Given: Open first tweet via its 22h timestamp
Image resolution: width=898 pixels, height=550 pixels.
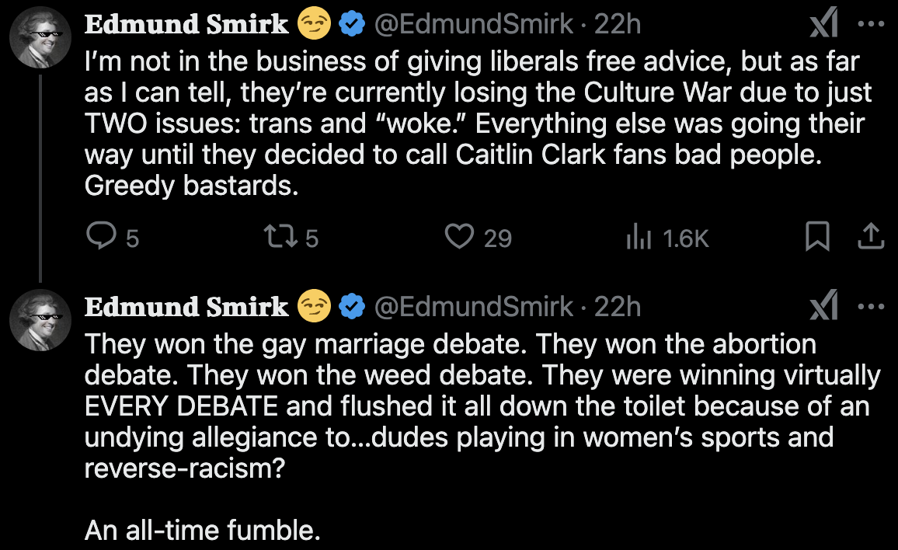Looking at the screenshot, I should pyautogui.click(x=618, y=26).
